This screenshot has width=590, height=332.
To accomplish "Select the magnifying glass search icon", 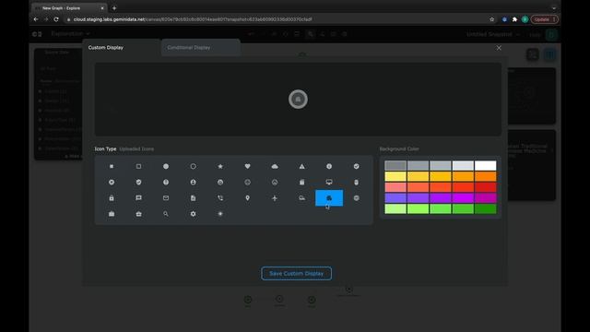I will point(166,214).
